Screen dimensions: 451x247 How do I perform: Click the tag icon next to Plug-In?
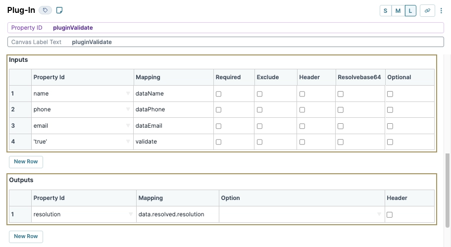[45, 10]
